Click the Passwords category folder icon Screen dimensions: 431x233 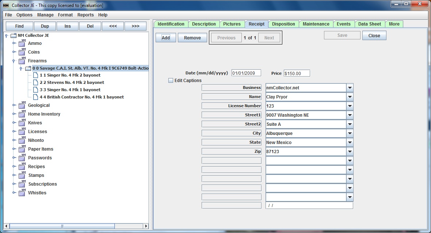pos(22,158)
